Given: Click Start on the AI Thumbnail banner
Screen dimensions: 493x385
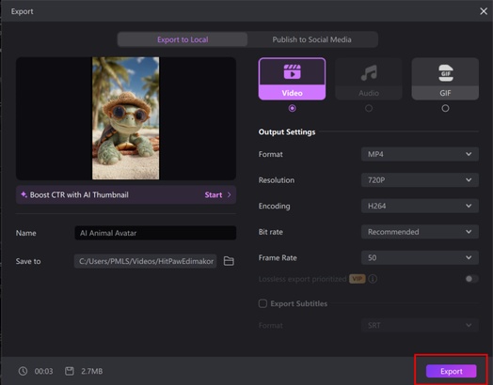Looking at the screenshot, I should click(x=214, y=195).
